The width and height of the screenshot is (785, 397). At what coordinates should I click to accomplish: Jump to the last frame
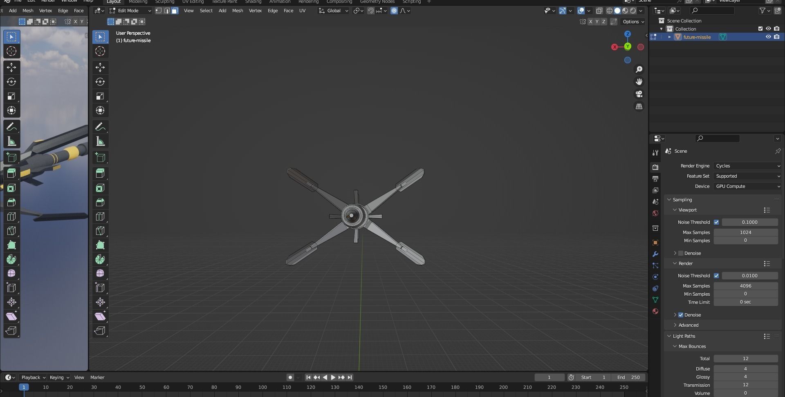350,377
